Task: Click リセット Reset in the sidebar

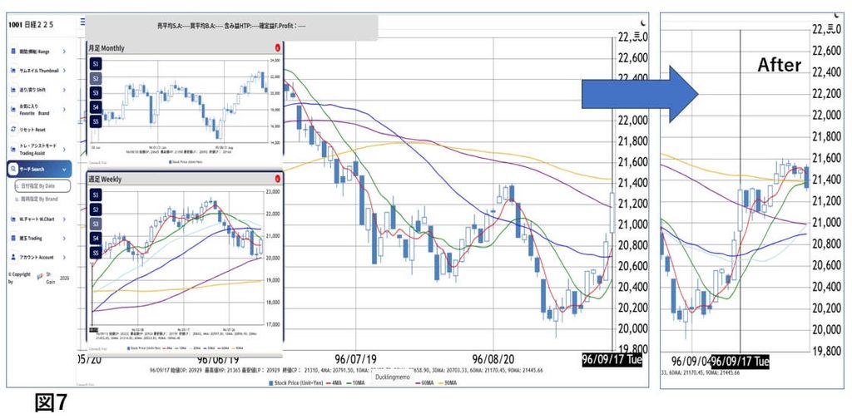Action: click(32, 130)
